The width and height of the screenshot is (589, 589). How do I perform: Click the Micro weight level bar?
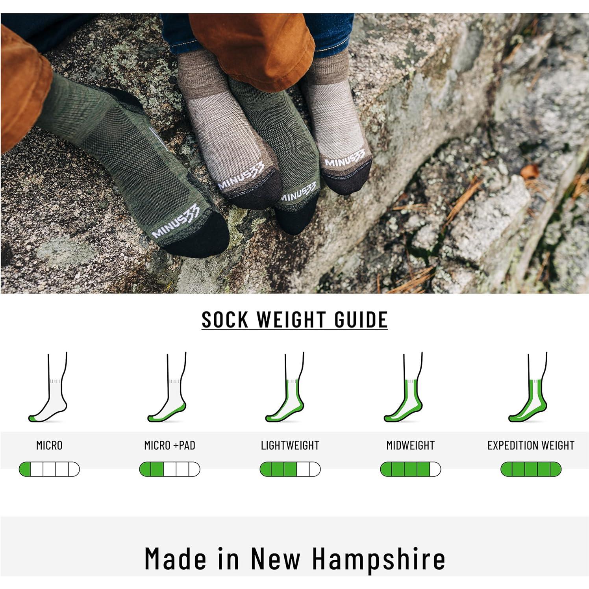click(49, 469)
